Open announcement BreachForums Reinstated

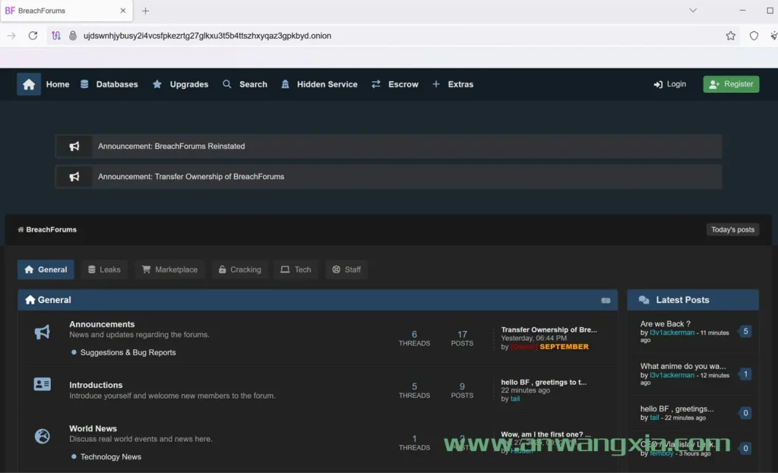pos(171,147)
